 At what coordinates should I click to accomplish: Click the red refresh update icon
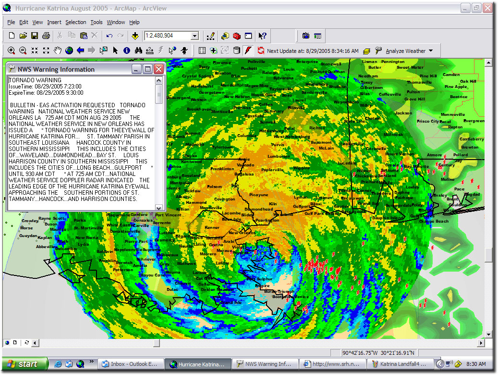(x=261, y=50)
